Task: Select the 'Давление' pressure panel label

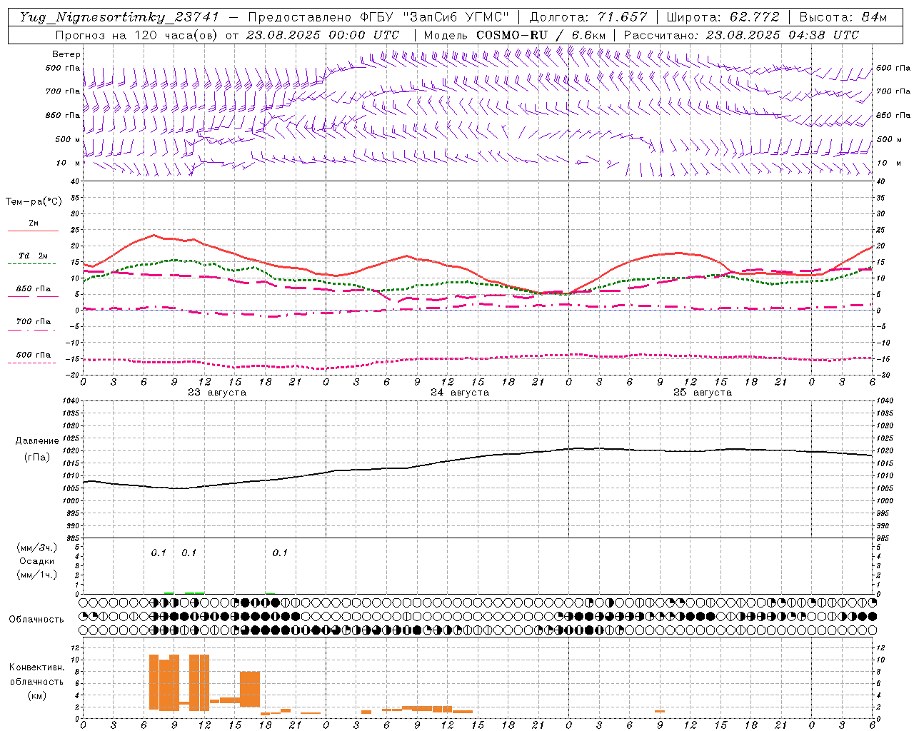Action: [37, 441]
